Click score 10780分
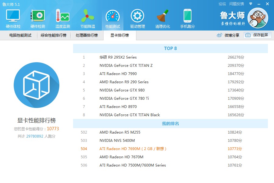 pyautogui.click(x=235, y=140)
